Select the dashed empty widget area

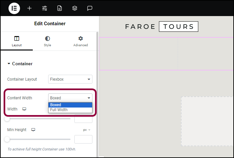207,121
